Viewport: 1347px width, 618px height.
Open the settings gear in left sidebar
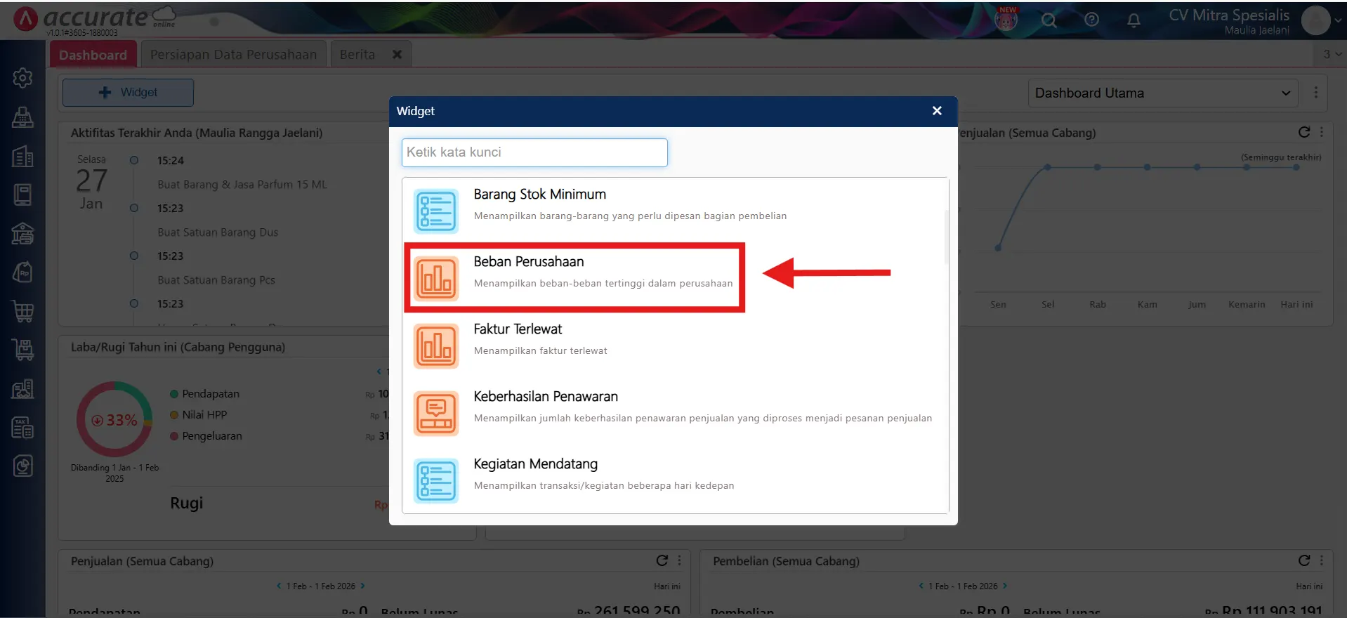click(22, 78)
